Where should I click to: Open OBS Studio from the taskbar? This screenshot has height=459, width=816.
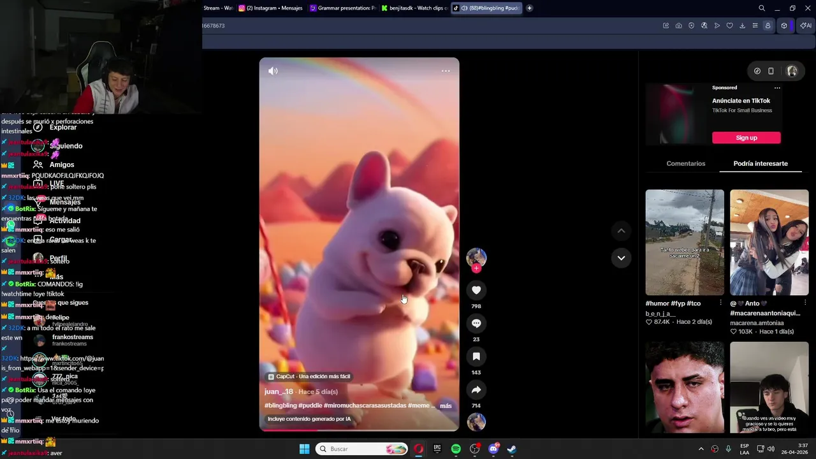474,449
